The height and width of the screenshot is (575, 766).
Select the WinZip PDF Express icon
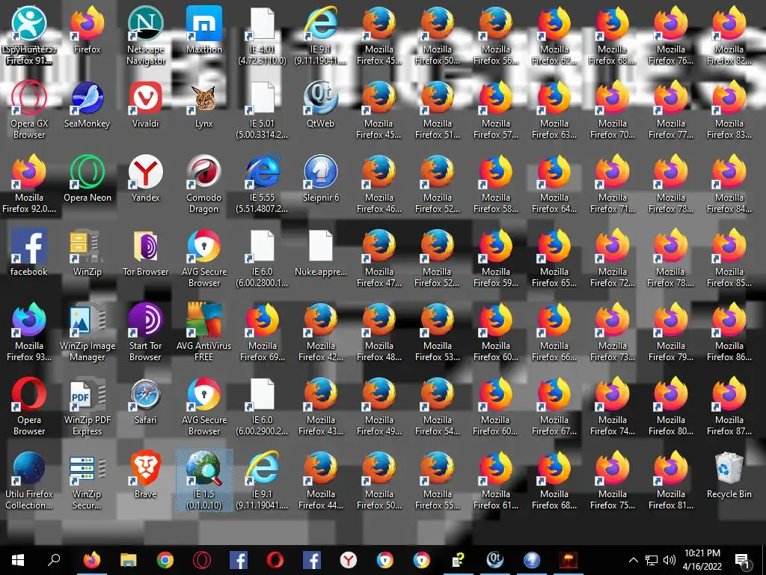click(87, 407)
